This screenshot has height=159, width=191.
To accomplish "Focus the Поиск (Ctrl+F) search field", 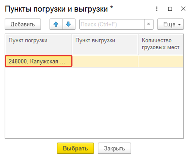I will point(112,24).
